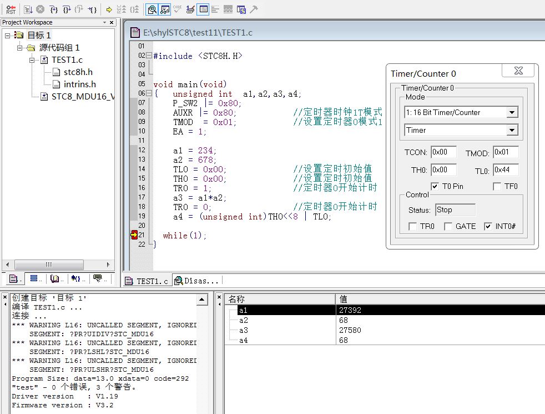545x414 pixels.
Task: Click the project tree horizontal scrollbar thumb
Action: point(49,265)
